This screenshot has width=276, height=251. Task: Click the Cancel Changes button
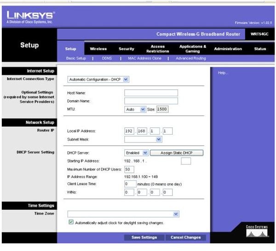pos(185,237)
